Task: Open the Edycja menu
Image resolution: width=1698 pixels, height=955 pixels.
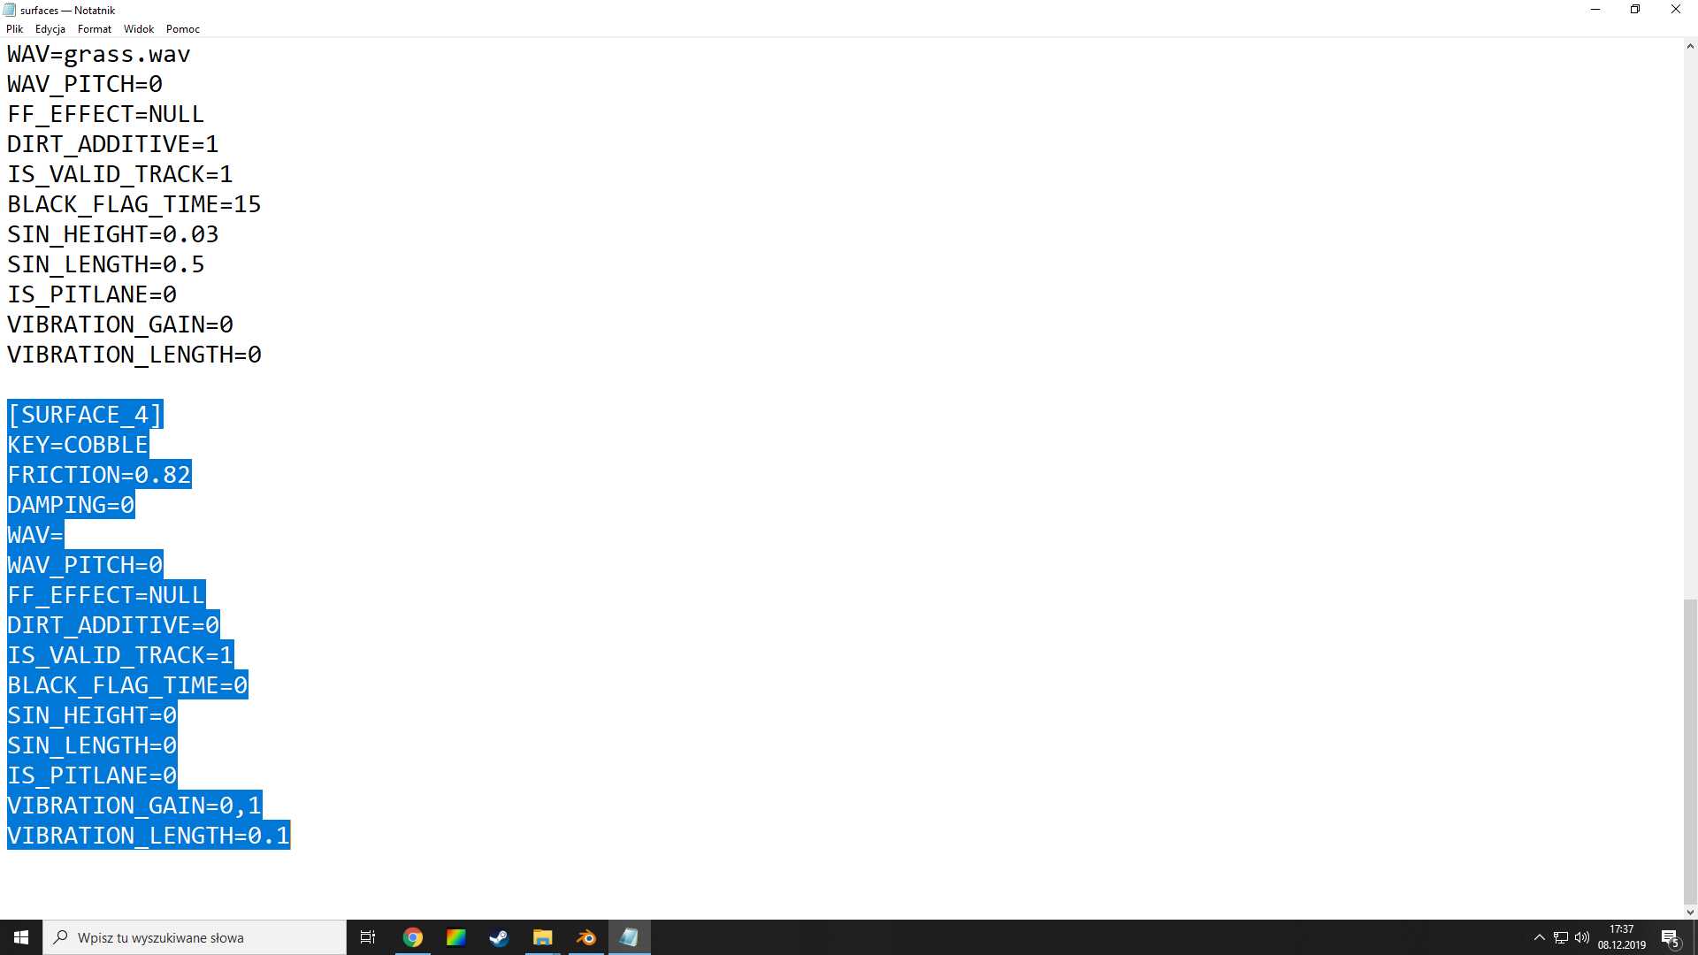Action: [50, 29]
